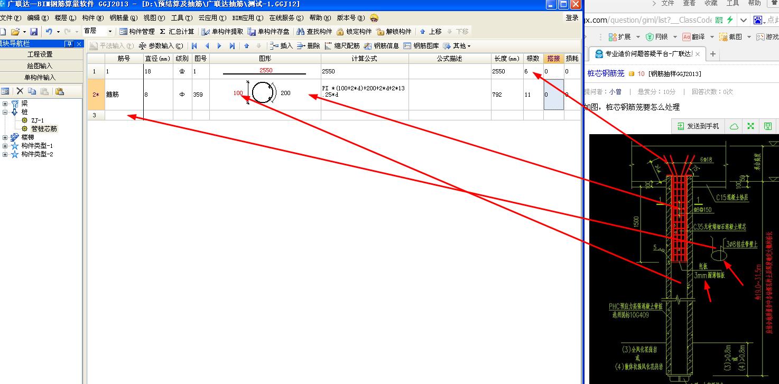Click empty 筋号 cell in row 3
The width and height of the screenshot is (779, 384).
(124, 115)
